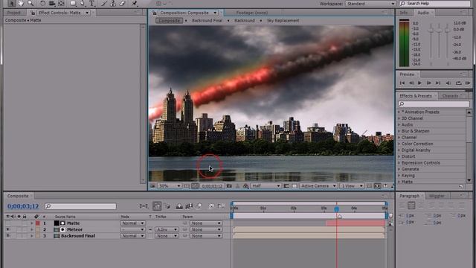This screenshot has height=268, width=476.
Task: Mute audio in the Preview panel
Action: pyautogui.click(x=448, y=83)
